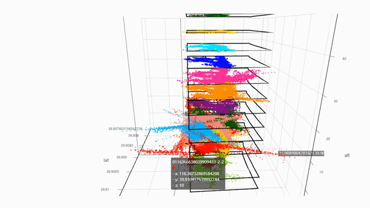Click the red marker icon in the tooltip

(x=174, y=168)
